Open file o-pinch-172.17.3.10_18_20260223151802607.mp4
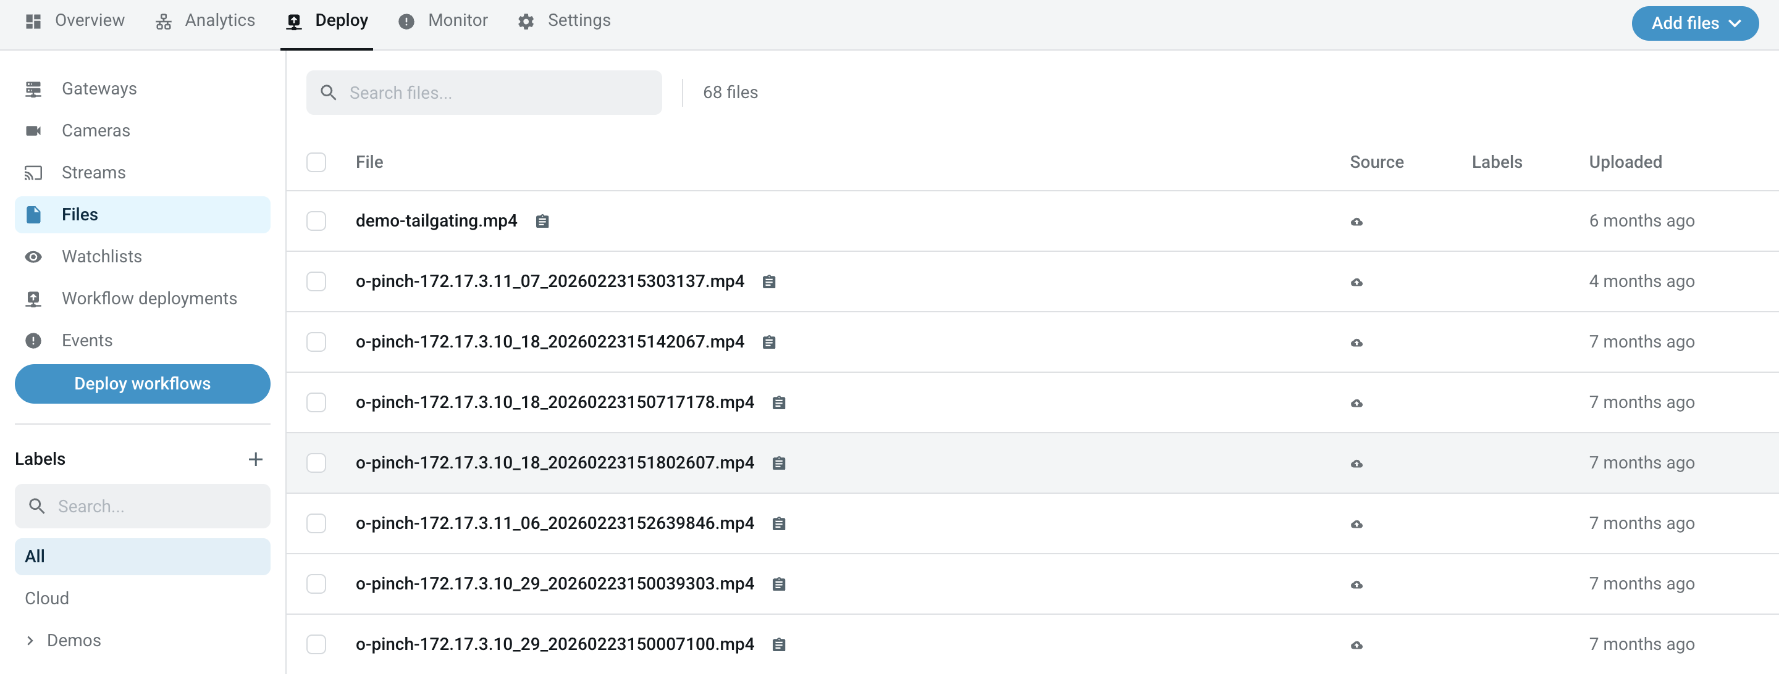Screen dimensions: 1779x674 pyautogui.click(x=555, y=463)
